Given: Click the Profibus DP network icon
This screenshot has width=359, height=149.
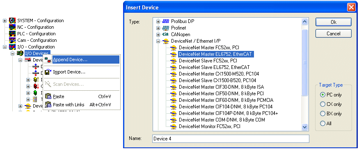Looking at the screenshot, I should tap(165, 21).
